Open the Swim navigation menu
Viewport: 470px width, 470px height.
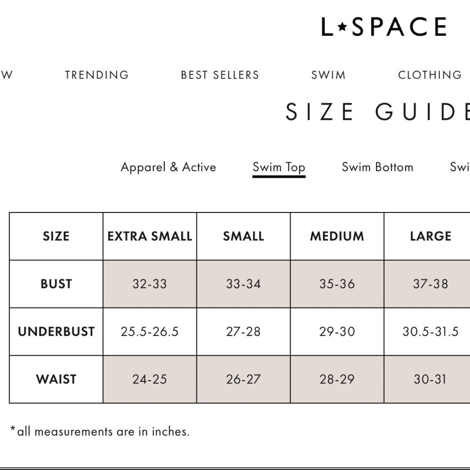coord(329,75)
